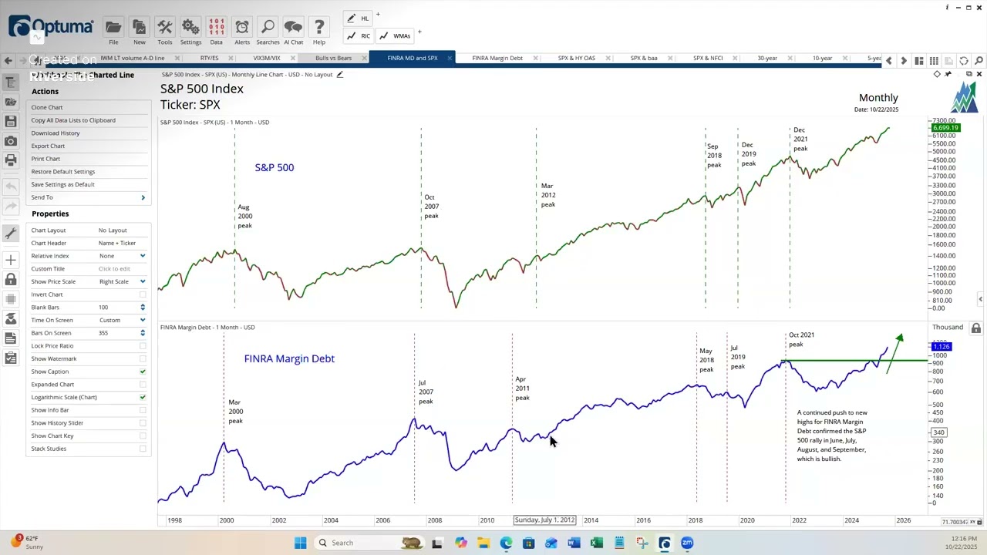This screenshot has height=555, width=987.
Task: Click Clone Chart action
Action: [47, 107]
